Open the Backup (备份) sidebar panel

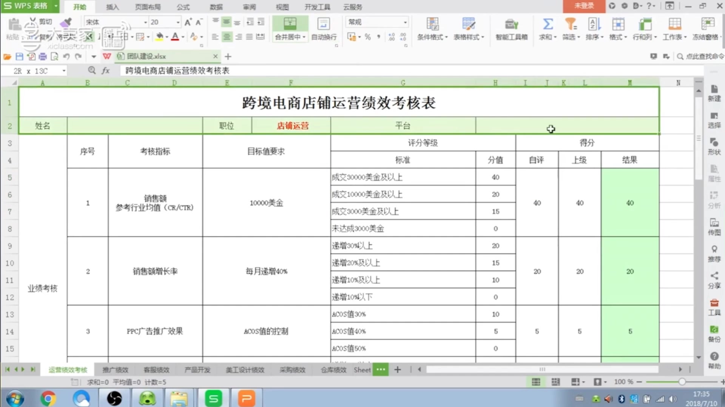714,334
